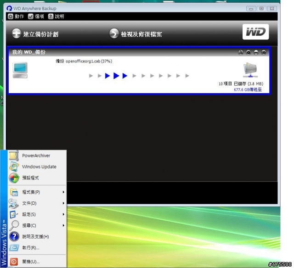Click the WD logo

click(x=255, y=32)
